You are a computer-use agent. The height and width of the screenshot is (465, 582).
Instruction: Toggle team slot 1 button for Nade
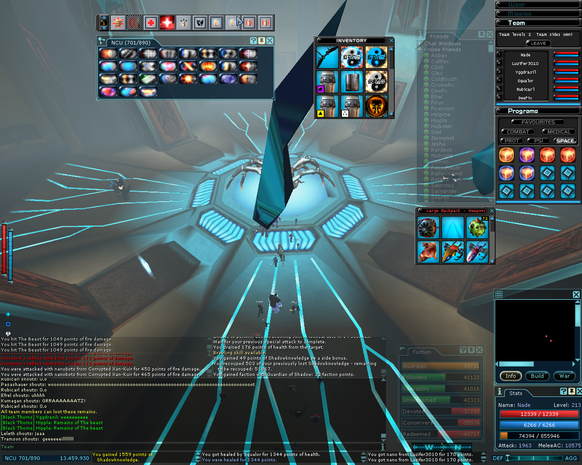click(499, 54)
